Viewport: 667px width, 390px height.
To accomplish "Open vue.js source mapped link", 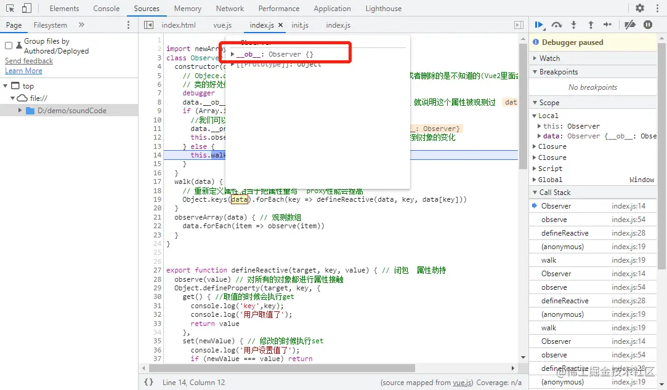I will tap(462, 383).
